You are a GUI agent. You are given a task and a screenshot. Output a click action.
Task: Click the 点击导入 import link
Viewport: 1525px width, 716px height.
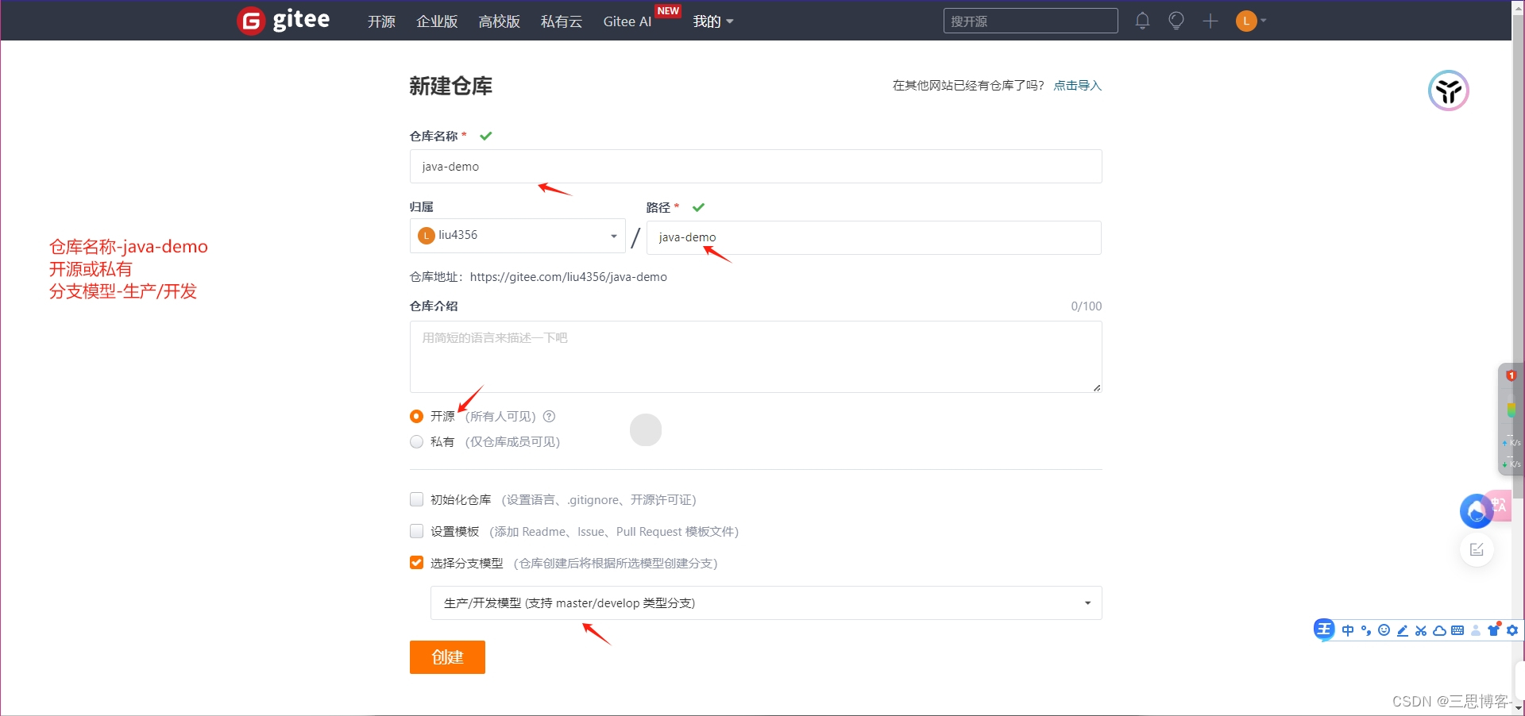1077,85
